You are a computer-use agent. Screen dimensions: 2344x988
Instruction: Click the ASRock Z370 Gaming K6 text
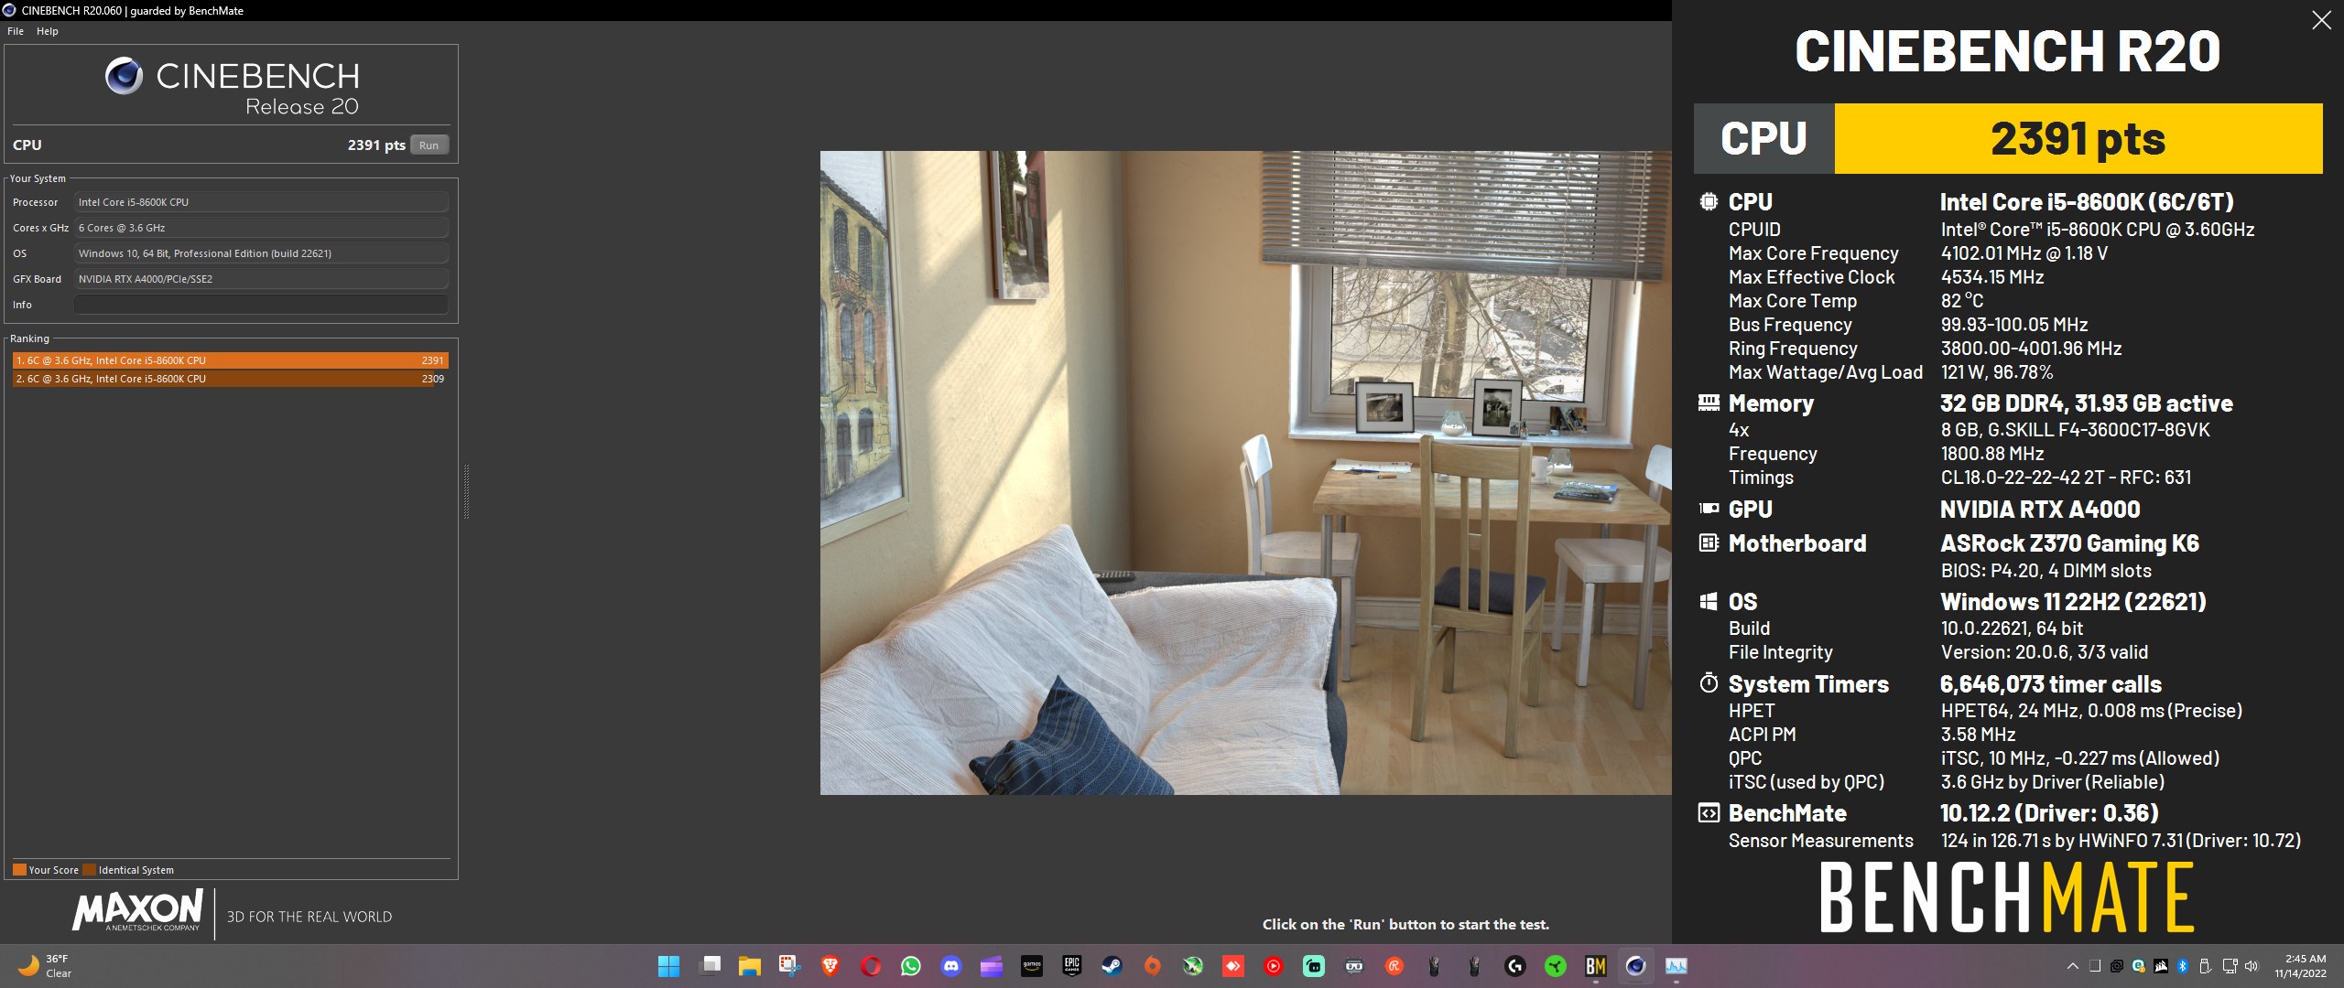[2069, 543]
